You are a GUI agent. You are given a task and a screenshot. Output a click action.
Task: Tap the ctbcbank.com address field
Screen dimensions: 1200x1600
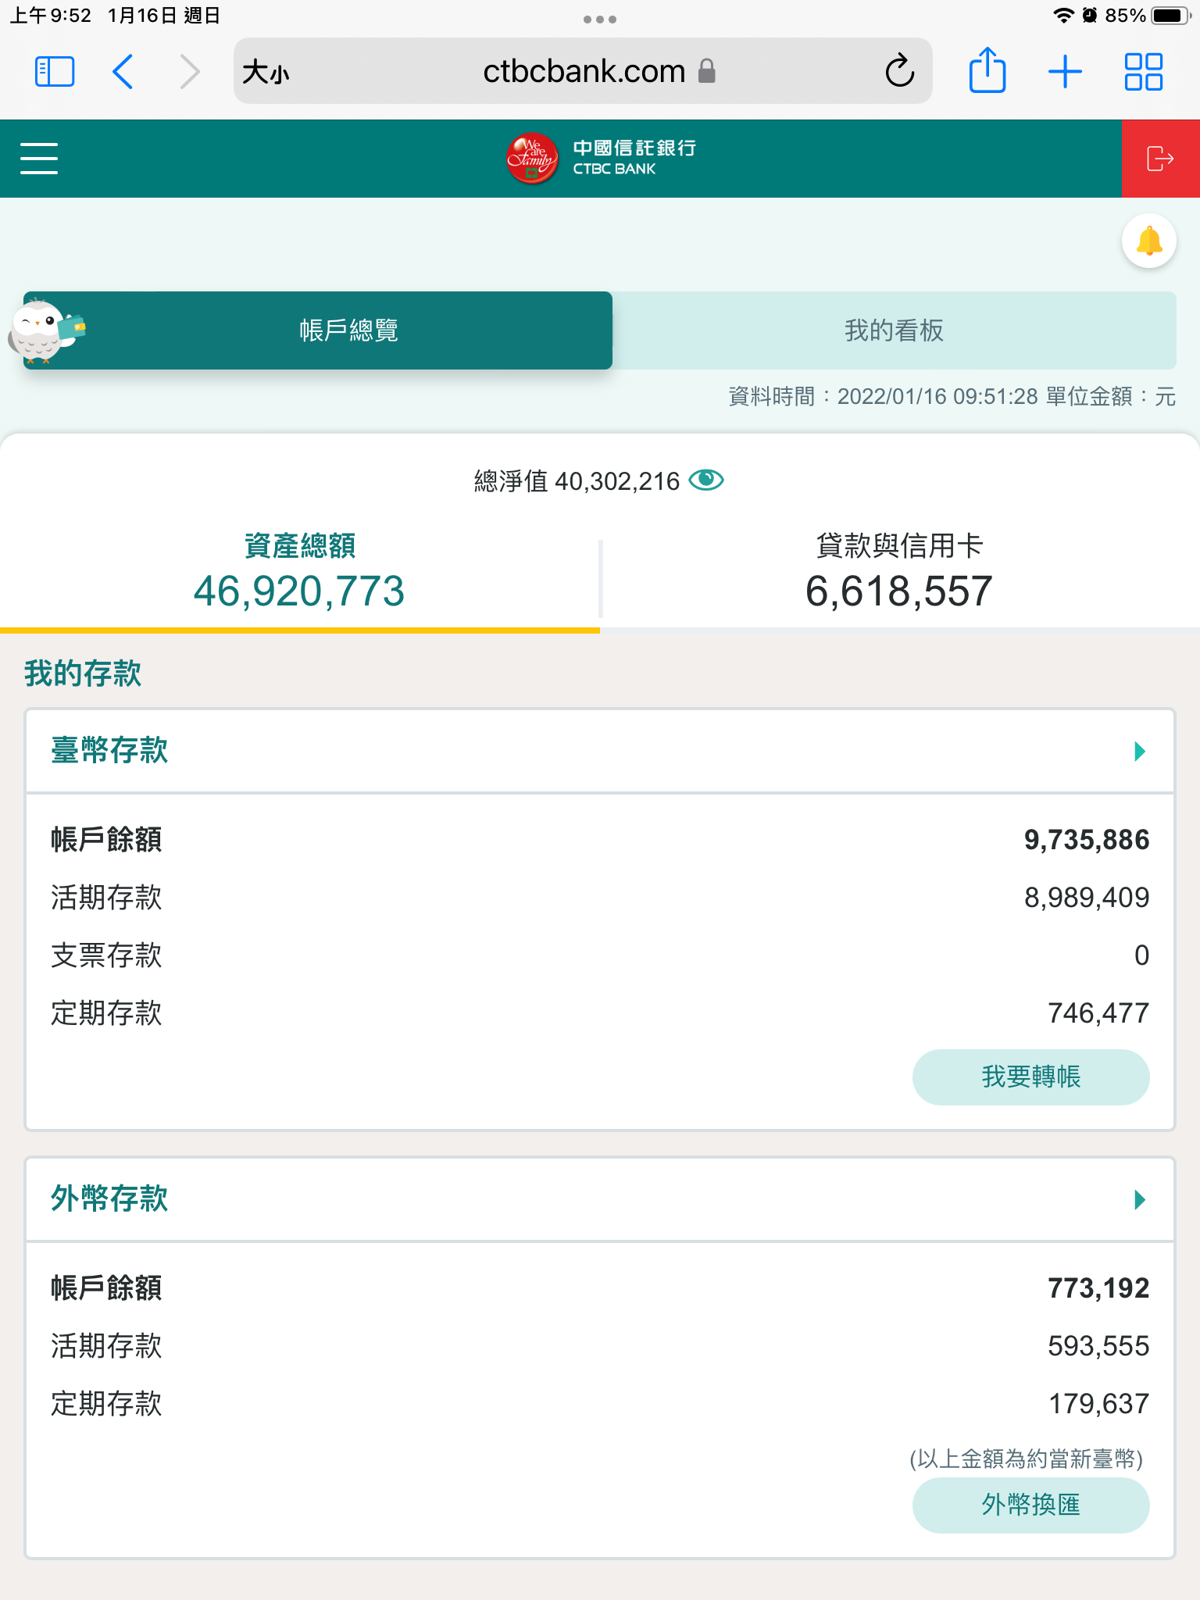pos(583,72)
